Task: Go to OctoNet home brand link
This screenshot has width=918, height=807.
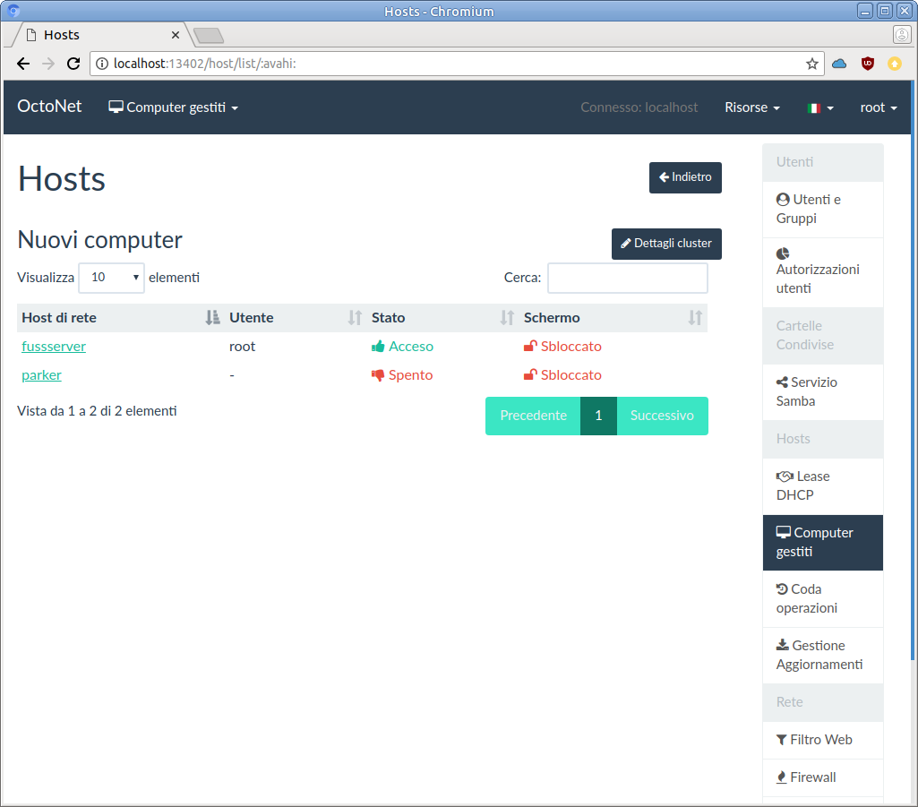Action: pyautogui.click(x=50, y=106)
